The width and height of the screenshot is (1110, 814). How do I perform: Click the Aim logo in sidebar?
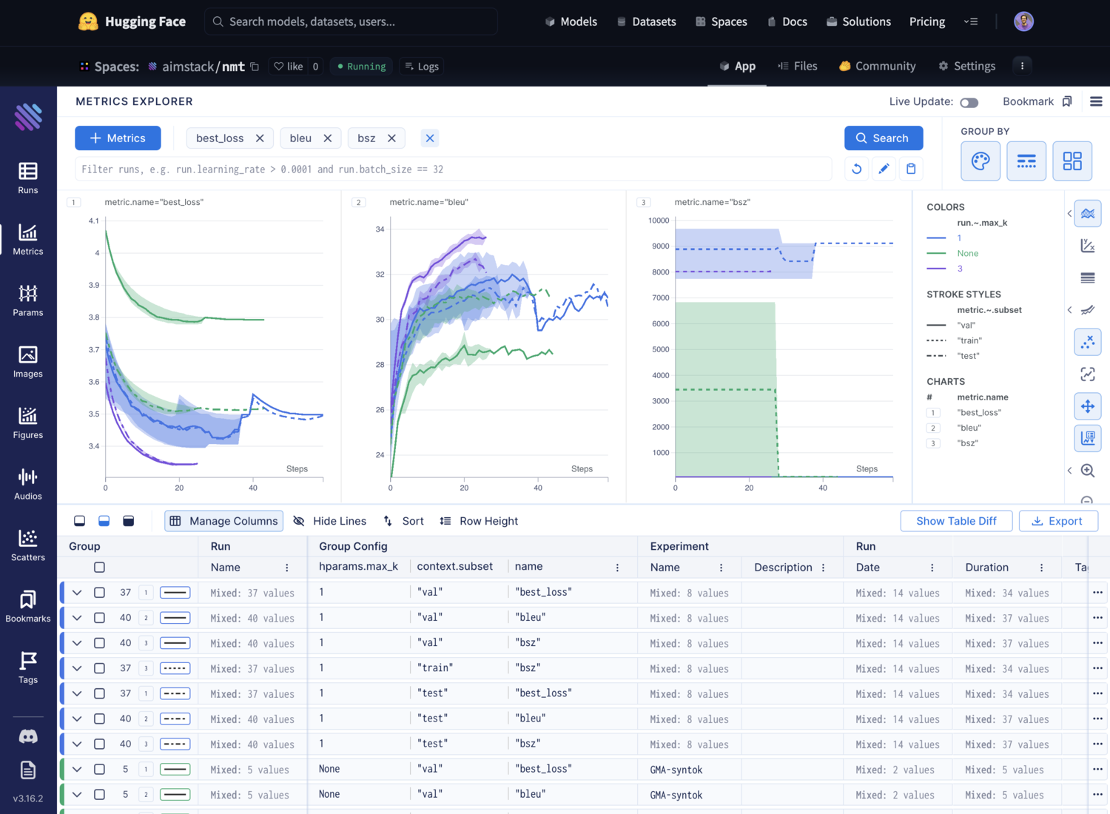pyautogui.click(x=28, y=117)
